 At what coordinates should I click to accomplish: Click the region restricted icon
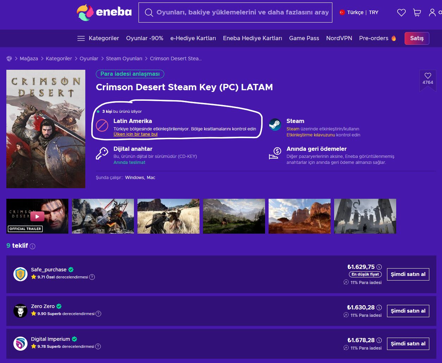(102, 125)
